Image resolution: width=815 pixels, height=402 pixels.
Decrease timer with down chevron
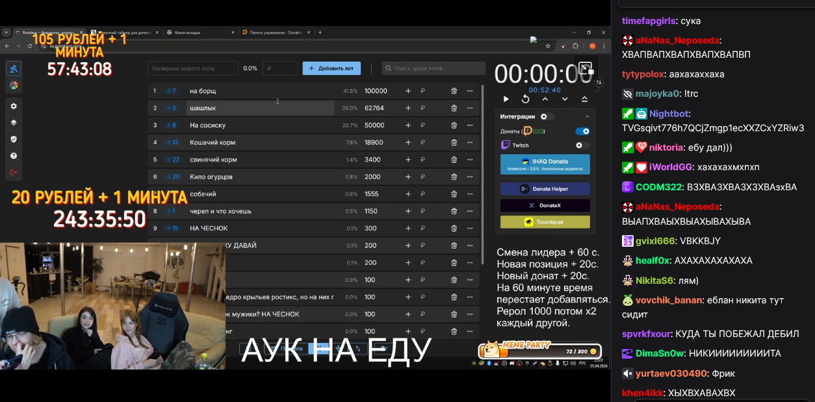[x=565, y=99]
